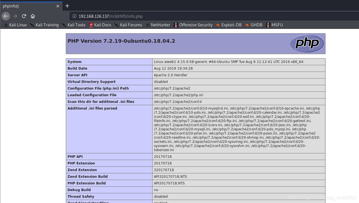
Task: Click the Server API label
Action: (x=78, y=75)
